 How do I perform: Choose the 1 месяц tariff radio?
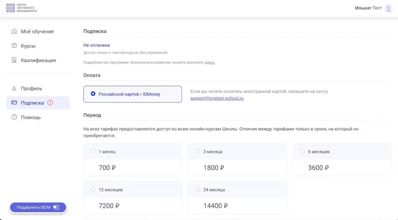[93, 151]
